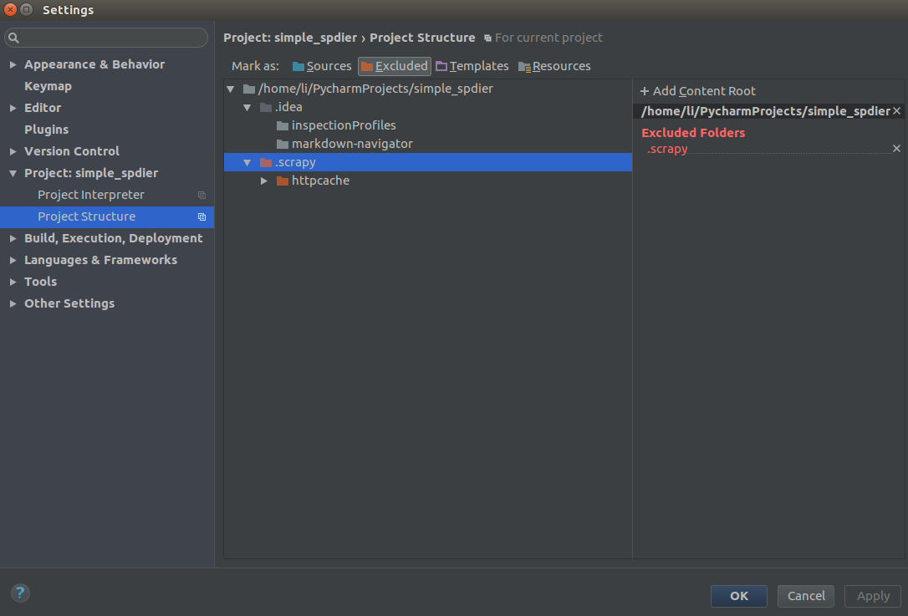This screenshot has height=616, width=908.
Task: Click the icon beside Project Interpreter entry
Action: [201, 195]
